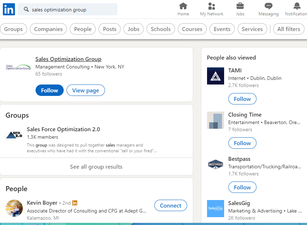Open the Home icon in navigation
Viewport: 307px width, 225px height.
pyautogui.click(x=183, y=6)
